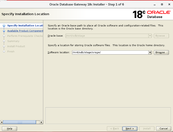Close the Oracle installer window
The image size is (173, 132).
169,4
